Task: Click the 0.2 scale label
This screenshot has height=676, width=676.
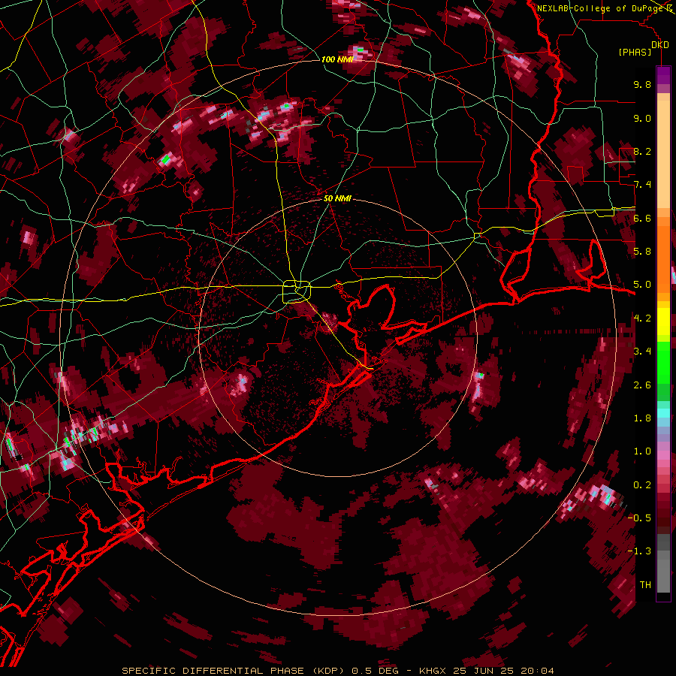Action: click(x=642, y=484)
